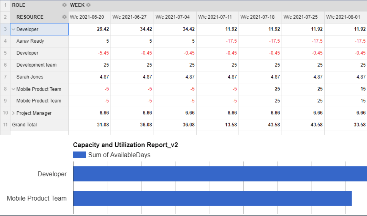The width and height of the screenshot is (367, 216).
Task: Collapse the Developer group chevron
Action: (x=13, y=29)
